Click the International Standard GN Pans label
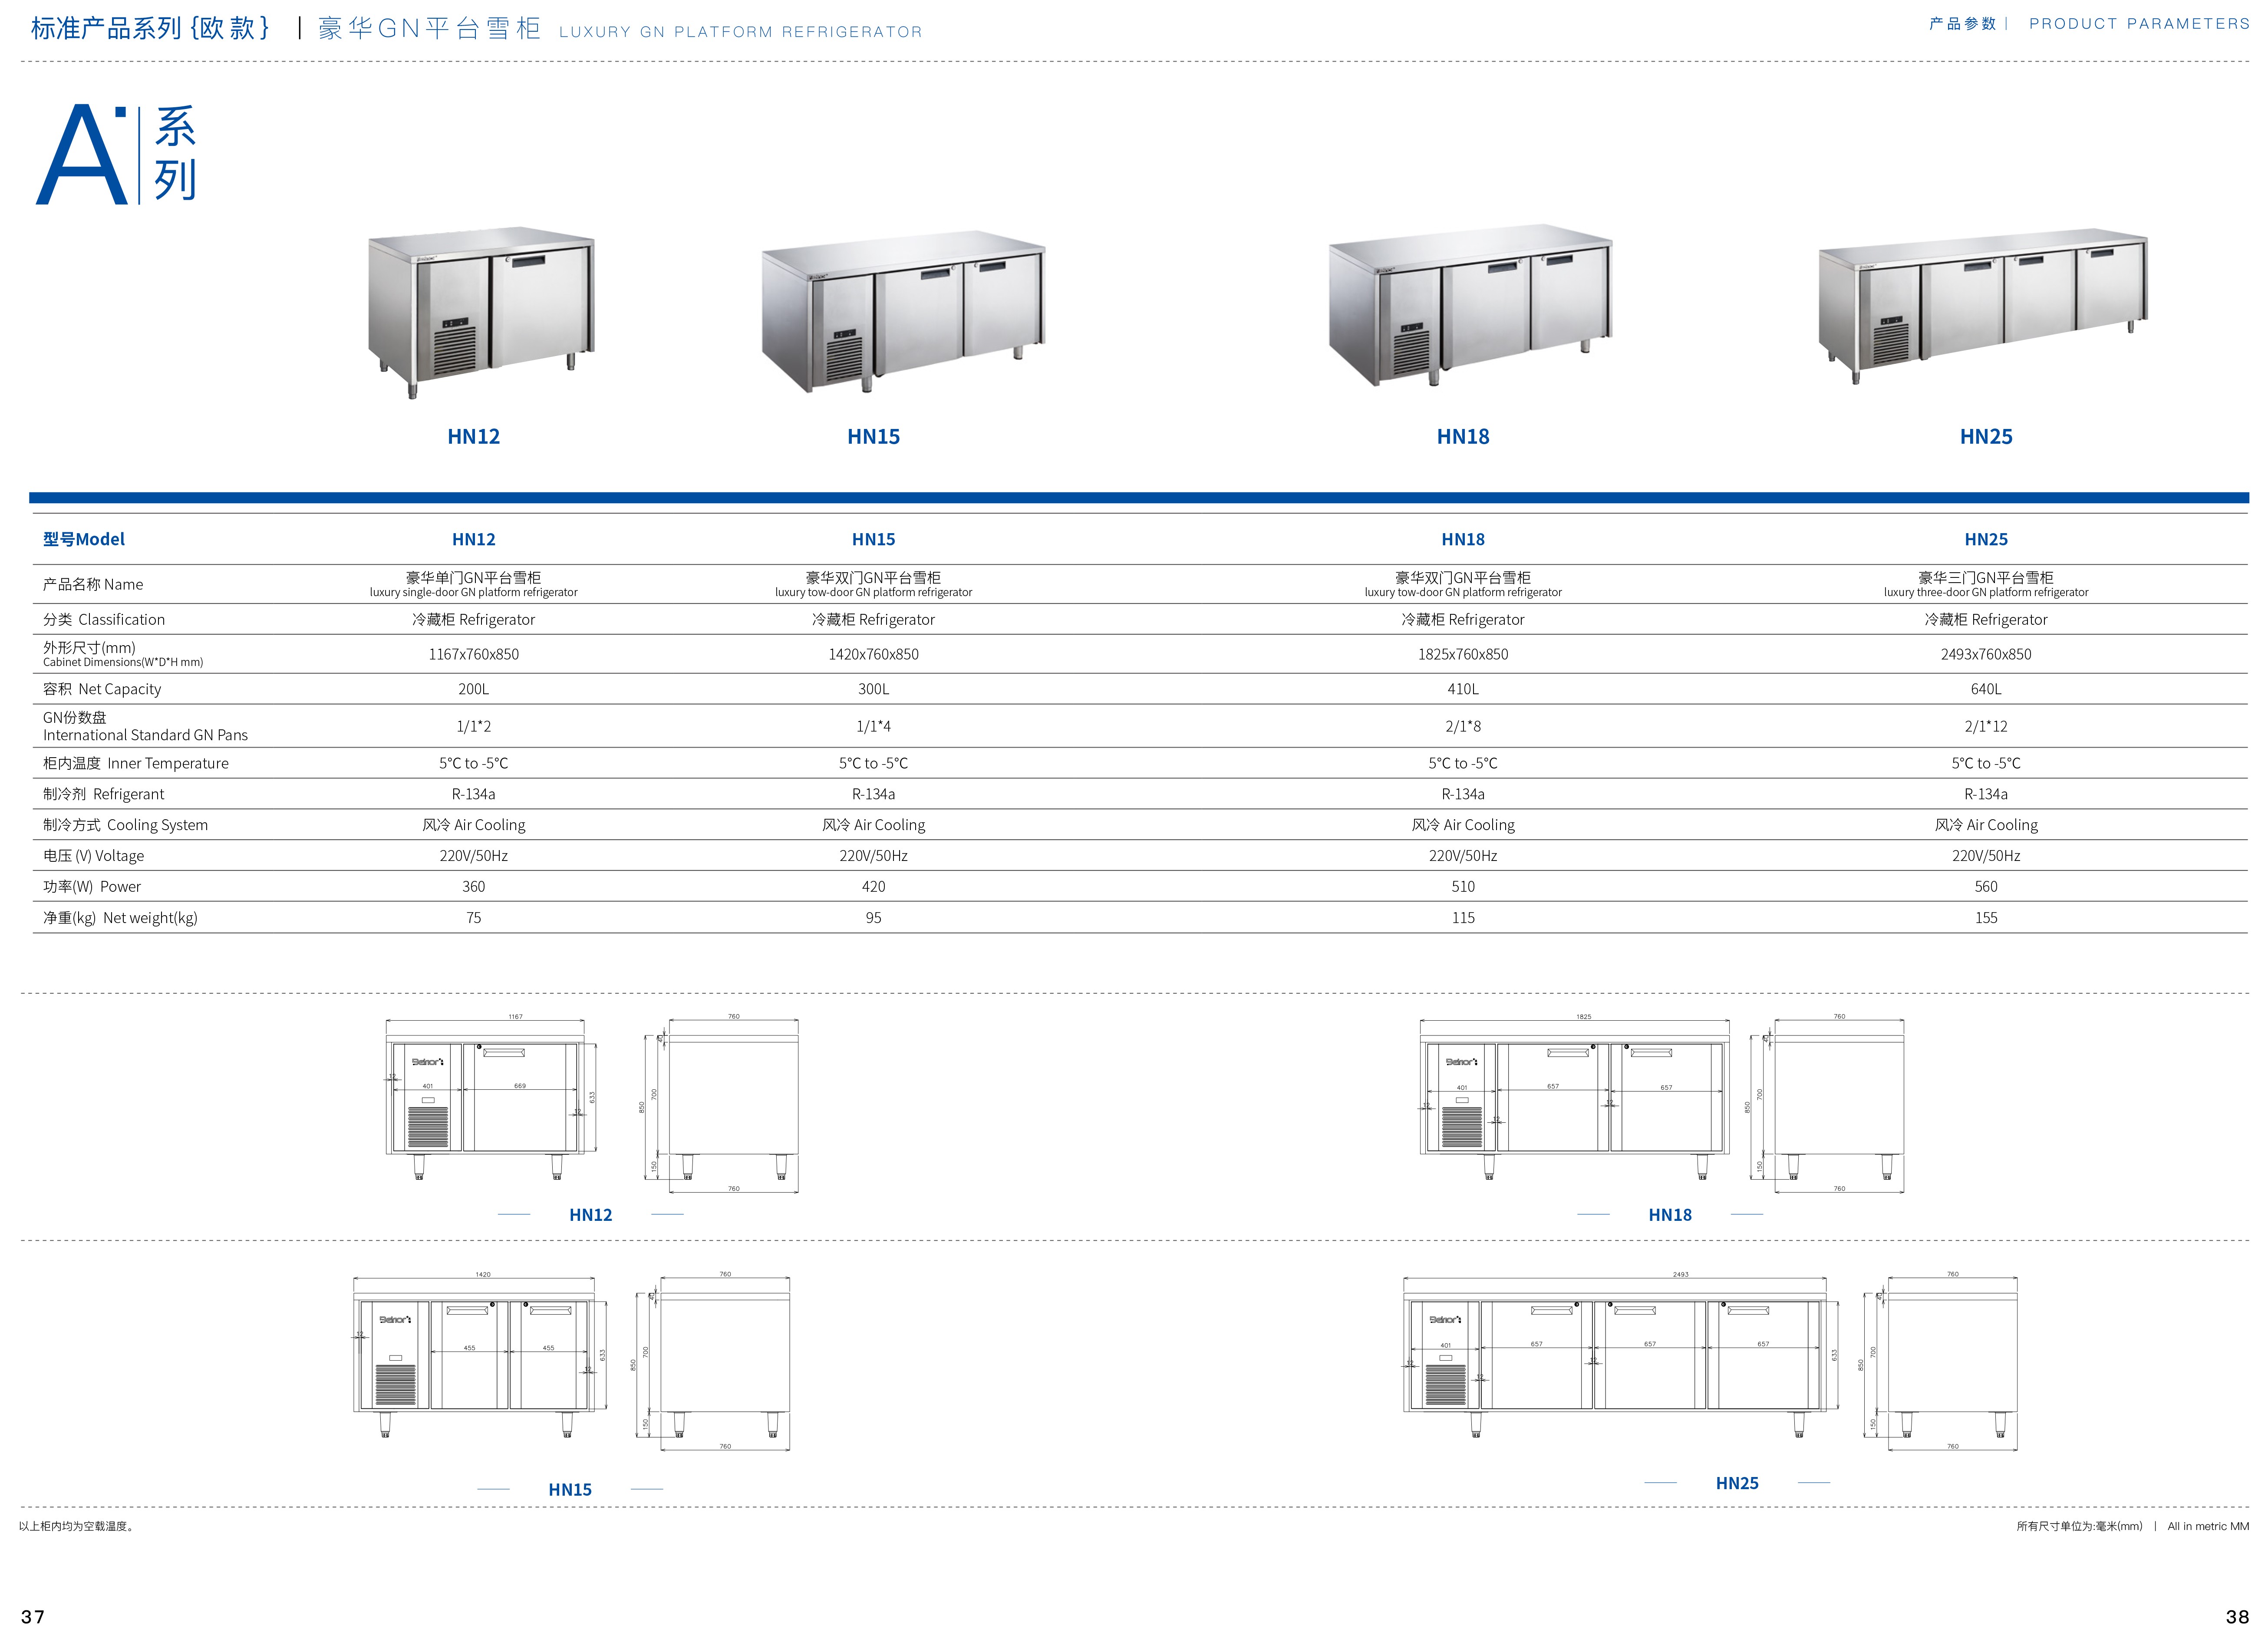 [x=145, y=735]
